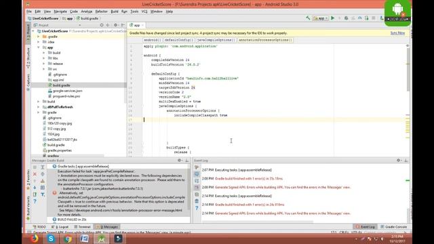This screenshot has width=434, height=244.
Task: Open the TODO tool window
Action: (39, 227)
